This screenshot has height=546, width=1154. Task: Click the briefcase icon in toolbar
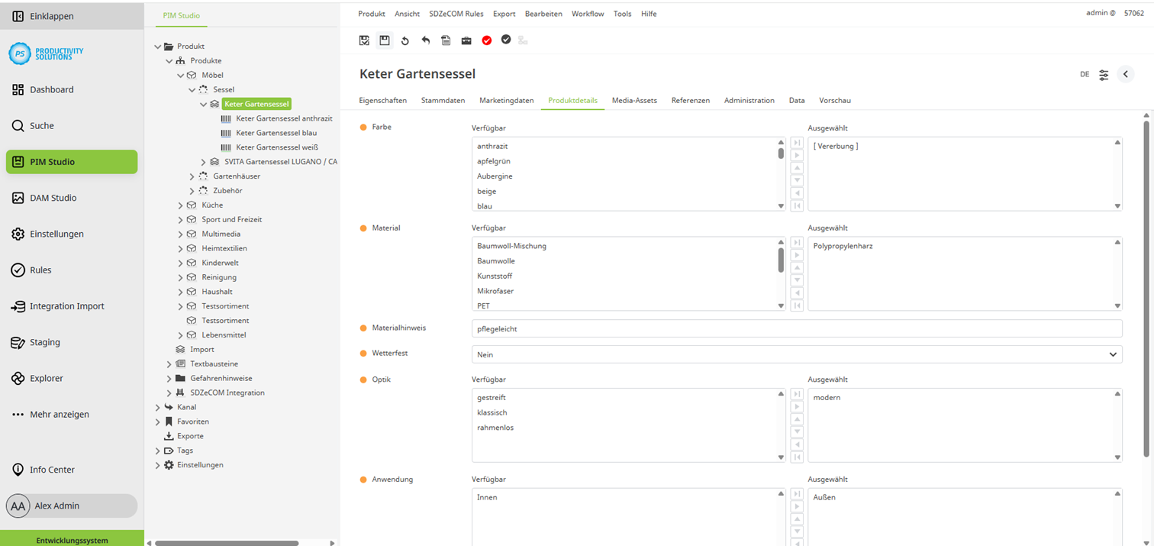point(466,40)
